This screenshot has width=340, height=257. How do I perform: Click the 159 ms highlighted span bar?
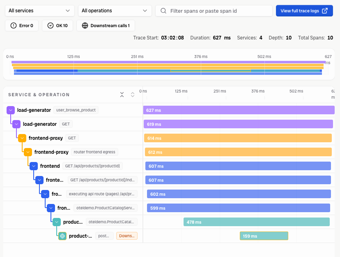pyautogui.click(x=264, y=236)
